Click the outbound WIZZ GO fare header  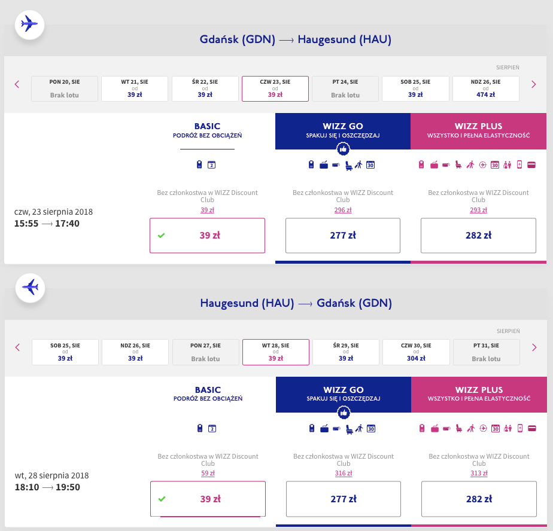coord(343,131)
